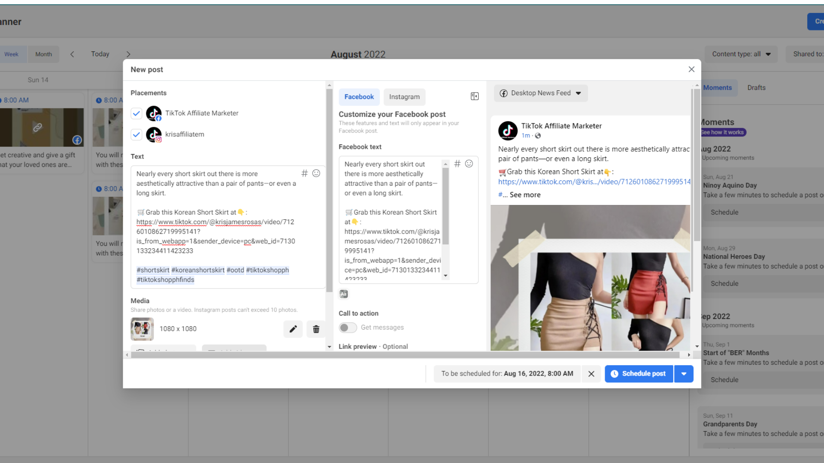Toggle the side-by-side layout icon
Image resolution: width=824 pixels, height=463 pixels.
tap(475, 96)
